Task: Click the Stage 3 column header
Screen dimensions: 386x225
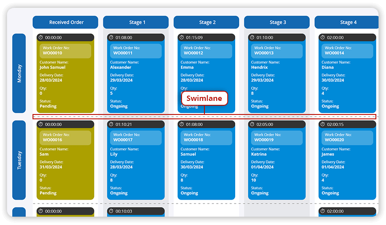Action: click(x=277, y=22)
